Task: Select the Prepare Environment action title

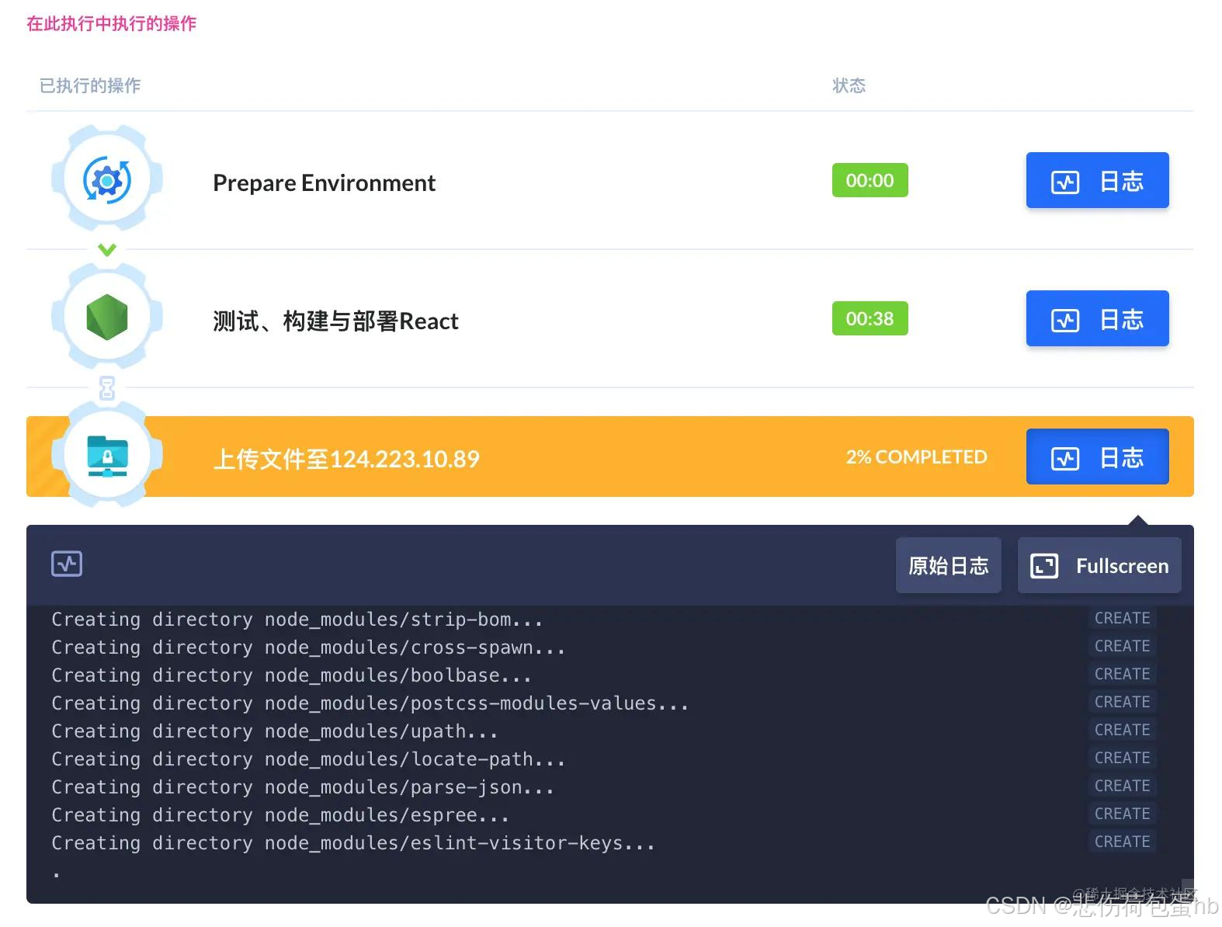Action: pos(324,182)
